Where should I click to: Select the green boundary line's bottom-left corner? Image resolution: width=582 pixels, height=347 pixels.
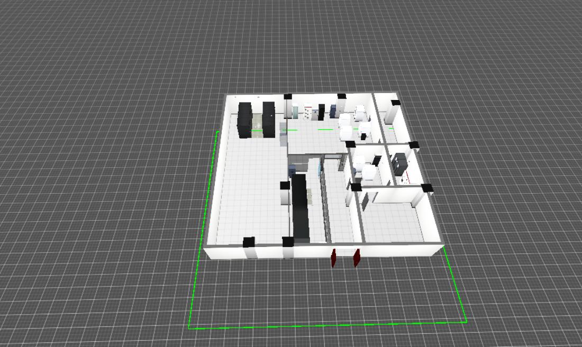coord(189,328)
